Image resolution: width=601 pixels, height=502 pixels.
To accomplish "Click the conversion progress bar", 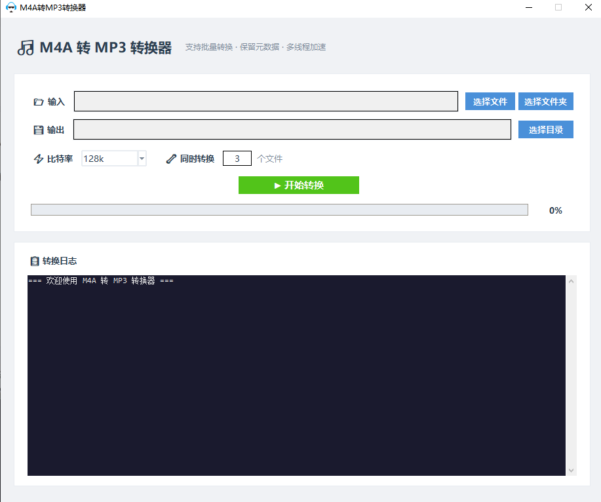I will tap(279, 210).
